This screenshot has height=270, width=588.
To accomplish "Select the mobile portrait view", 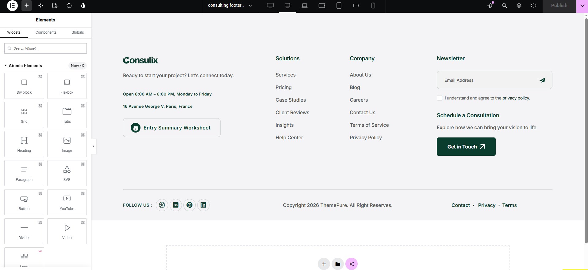I will tap(373, 6).
